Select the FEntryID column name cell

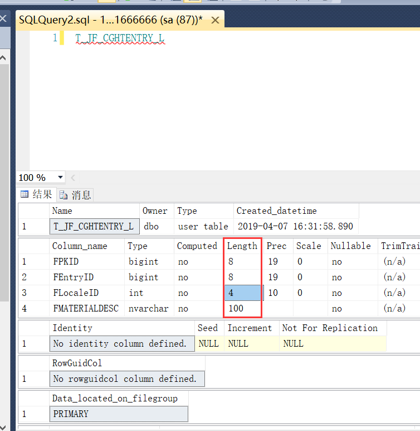pyautogui.click(x=87, y=277)
